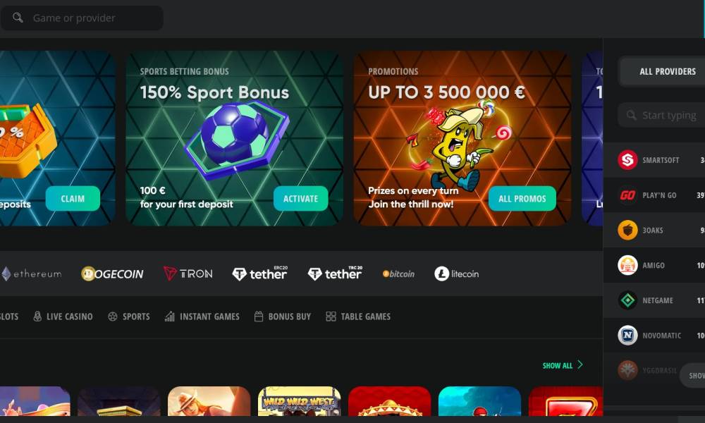Expand Show All games arrow

pos(580,364)
